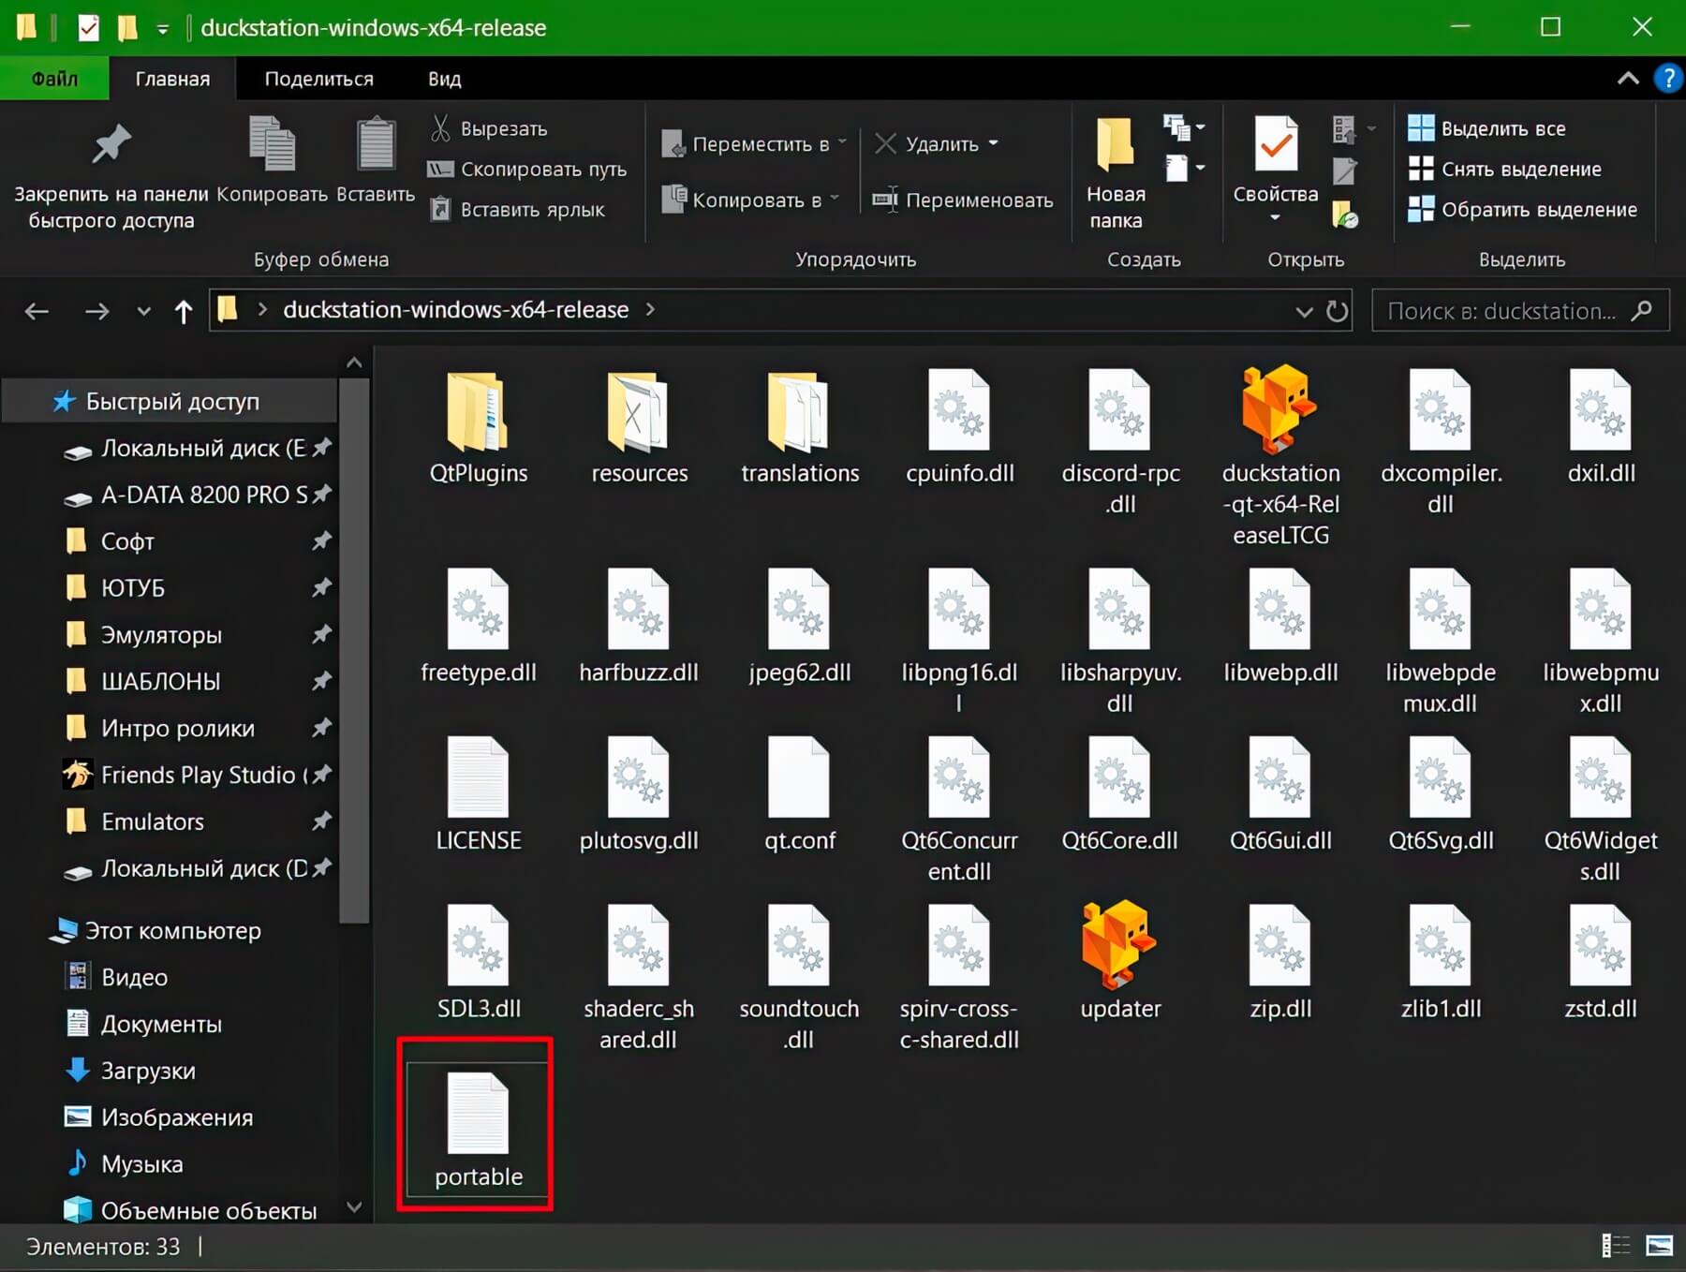Select the portable file
The width and height of the screenshot is (1686, 1272).
[478, 1130]
